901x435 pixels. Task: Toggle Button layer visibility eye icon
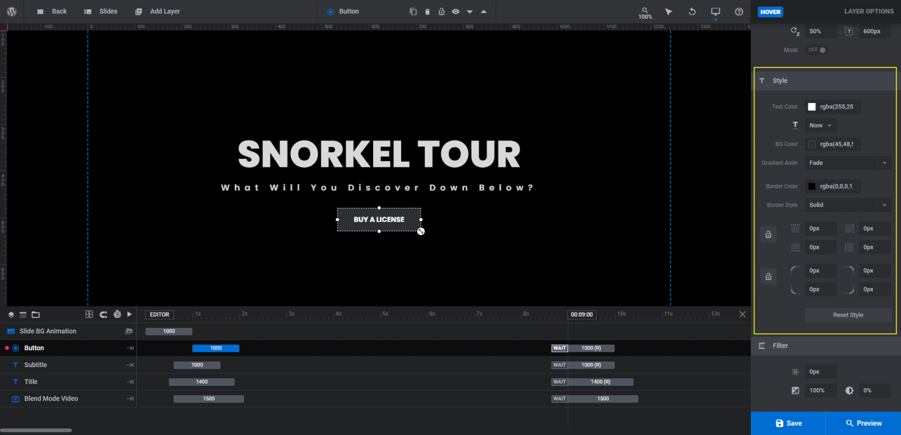(456, 12)
